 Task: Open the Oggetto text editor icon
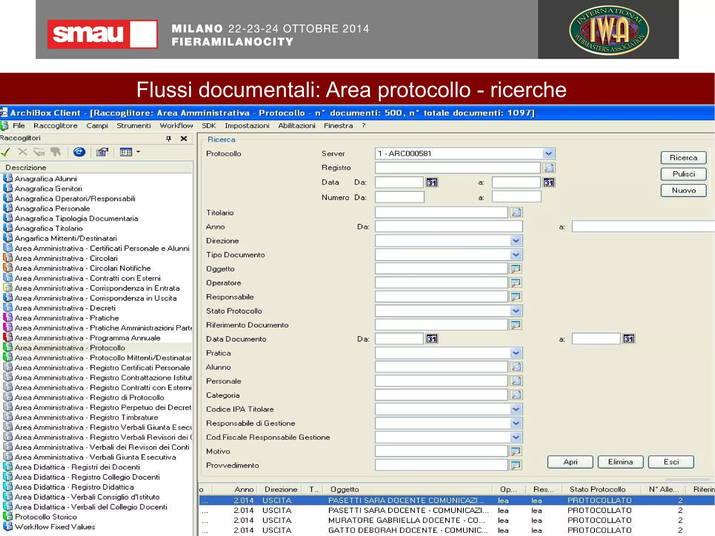(x=516, y=269)
